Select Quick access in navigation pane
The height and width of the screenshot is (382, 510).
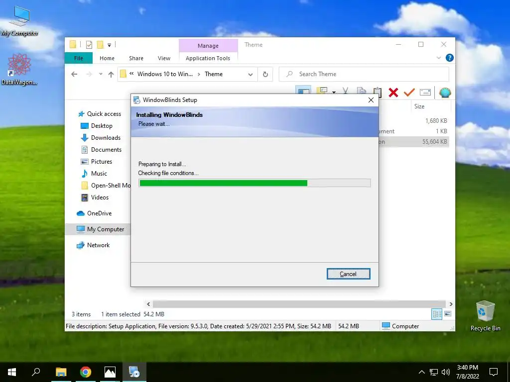pyautogui.click(x=100, y=114)
